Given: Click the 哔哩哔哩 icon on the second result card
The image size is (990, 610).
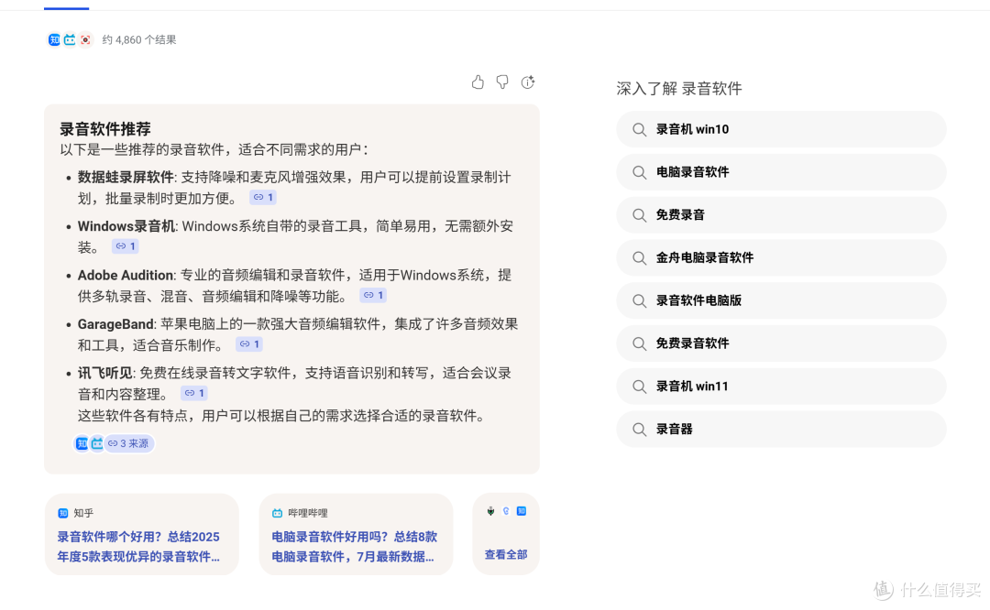Looking at the screenshot, I should point(277,513).
